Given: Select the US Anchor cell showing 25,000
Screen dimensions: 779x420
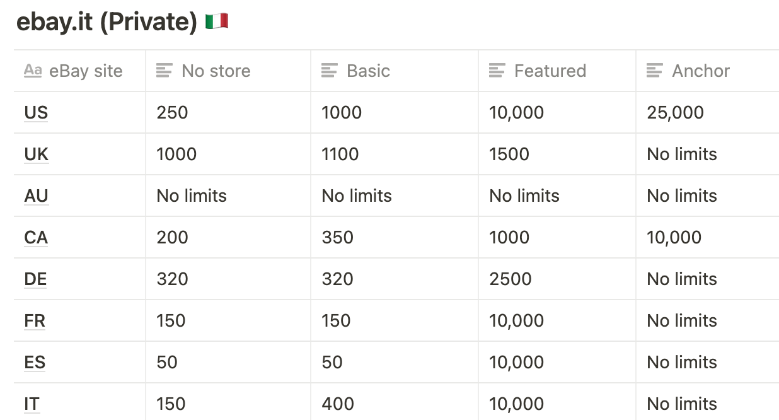Looking at the screenshot, I should pyautogui.click(x=708, y=112).
